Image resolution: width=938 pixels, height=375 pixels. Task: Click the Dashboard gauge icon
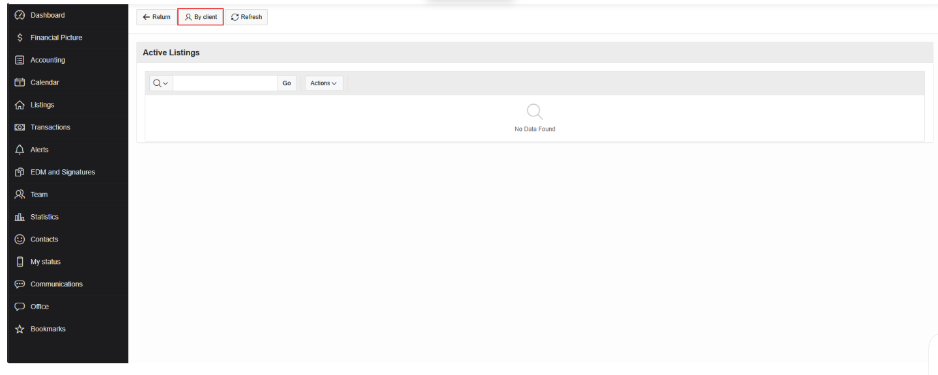(20, 15)
